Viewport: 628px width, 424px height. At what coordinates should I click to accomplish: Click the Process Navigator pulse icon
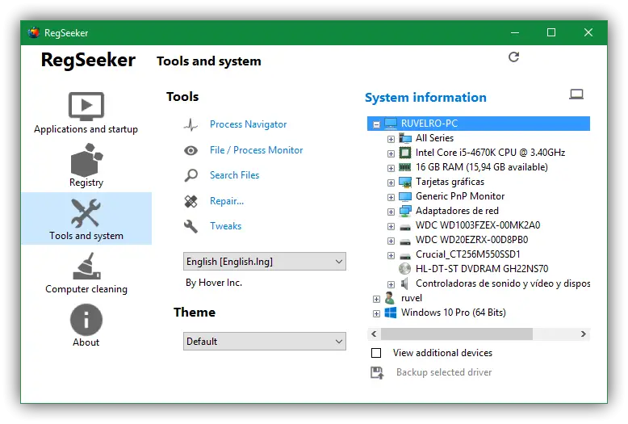click(x=190, y=124)
